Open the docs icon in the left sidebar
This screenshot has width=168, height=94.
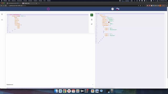tap(2, 14)
